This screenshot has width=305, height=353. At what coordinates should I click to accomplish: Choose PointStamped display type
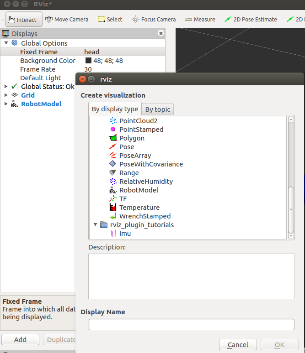pos(141,130)
